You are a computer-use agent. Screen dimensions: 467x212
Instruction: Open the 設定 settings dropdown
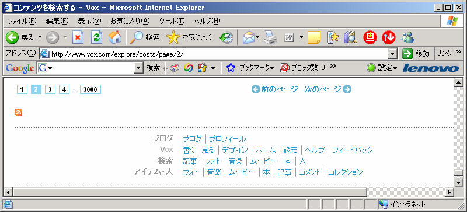[395, 68]
